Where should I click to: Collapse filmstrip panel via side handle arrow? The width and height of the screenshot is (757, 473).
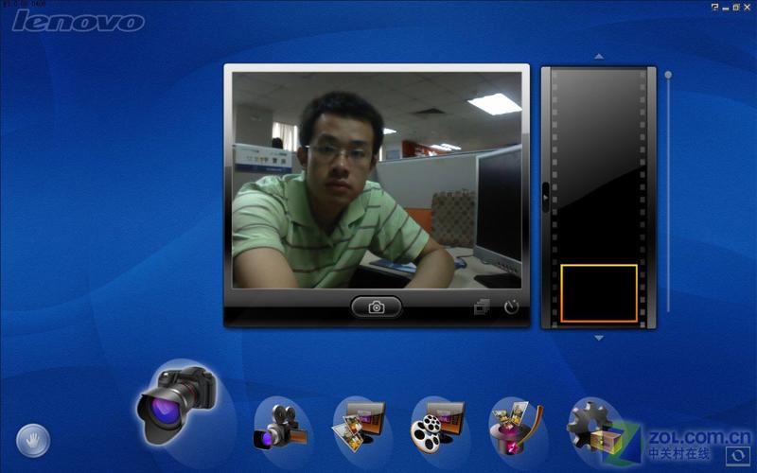coord(546,198)
